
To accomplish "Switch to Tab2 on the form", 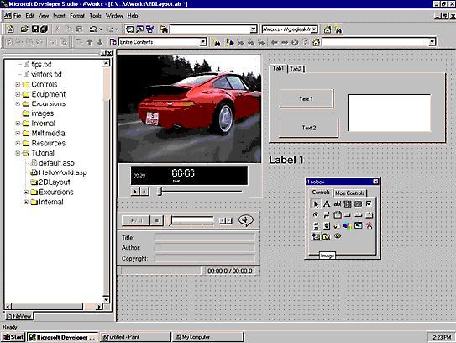I will pyautogui.click(x=296, y=69).
